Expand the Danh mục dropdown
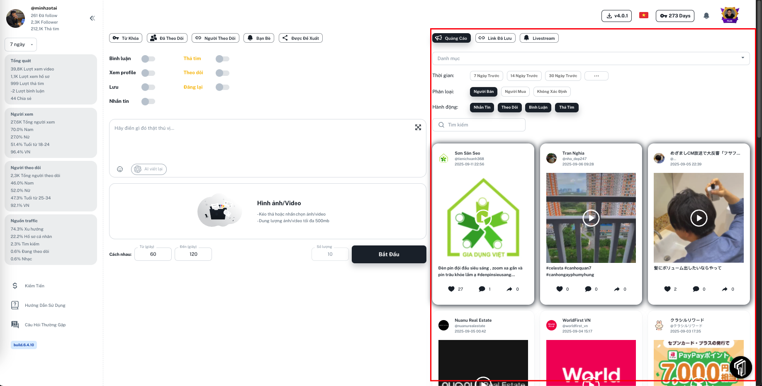This screenshot has height=386, width=762. 591,58
